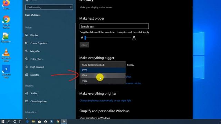Click the sidebar scrollbar
This screenshot has height=124, width=221.
pyautogui.click(x=75, y=56)
